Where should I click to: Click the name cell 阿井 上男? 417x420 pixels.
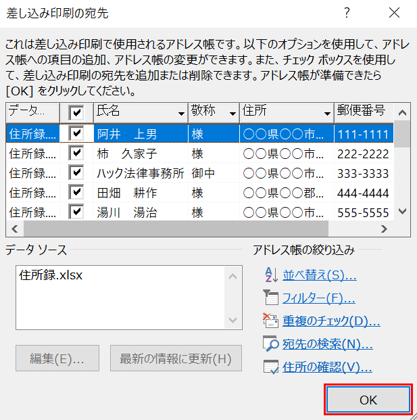click(141, 134)
